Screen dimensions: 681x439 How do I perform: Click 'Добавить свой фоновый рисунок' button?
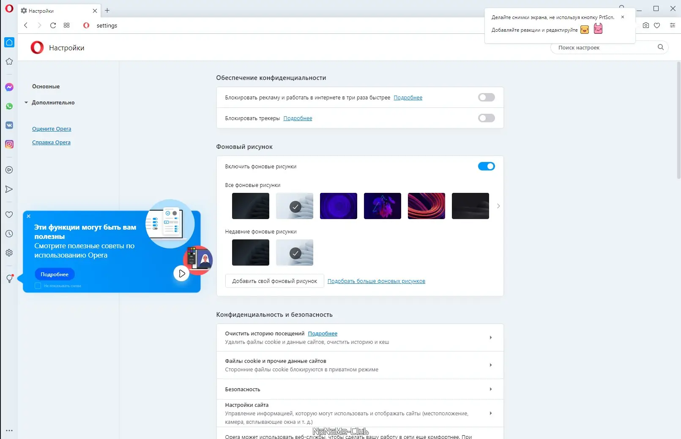tap(274, 281)
